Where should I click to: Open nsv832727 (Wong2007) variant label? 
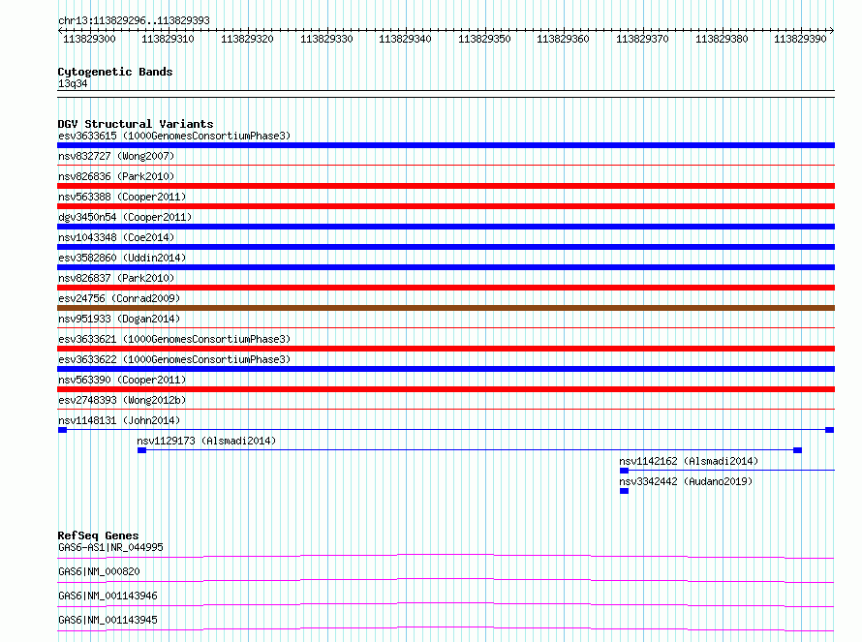coord(116,156)
